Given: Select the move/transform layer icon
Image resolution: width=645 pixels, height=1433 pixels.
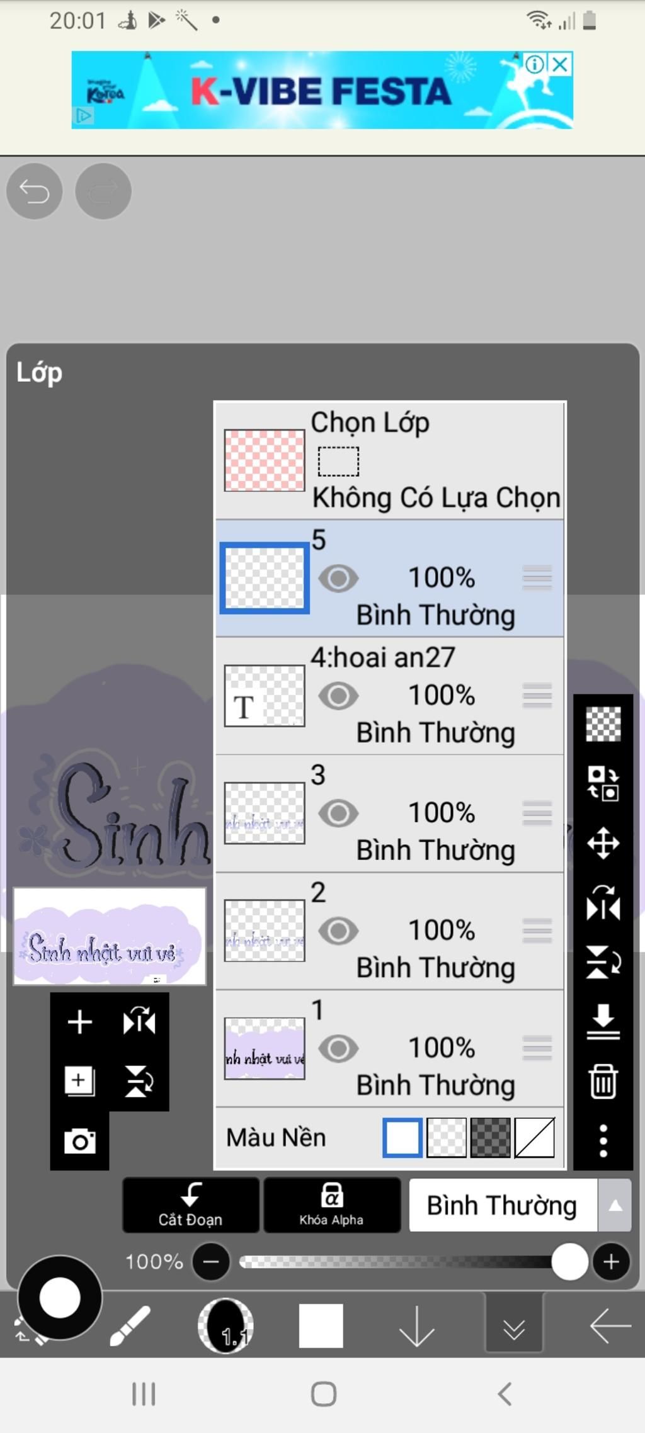Looking at the screenshot, I should (603, 843).
